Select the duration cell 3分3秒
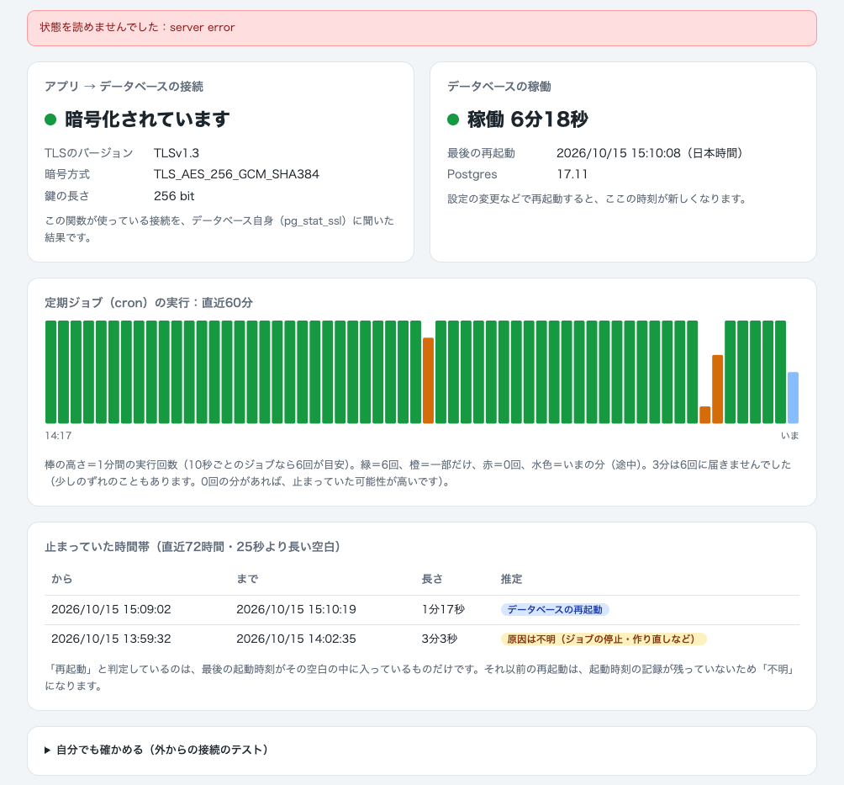 click(439, 639)
